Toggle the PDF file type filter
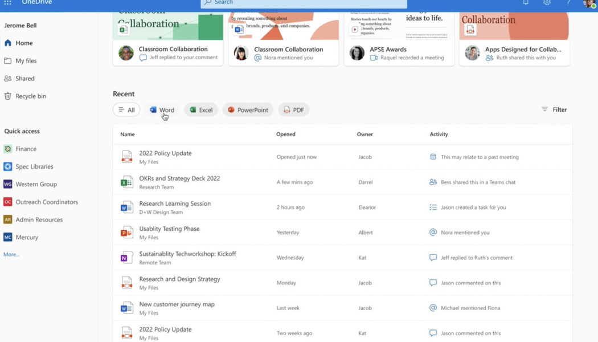Viewport: 598px width, 342px height. pos(293,109)
